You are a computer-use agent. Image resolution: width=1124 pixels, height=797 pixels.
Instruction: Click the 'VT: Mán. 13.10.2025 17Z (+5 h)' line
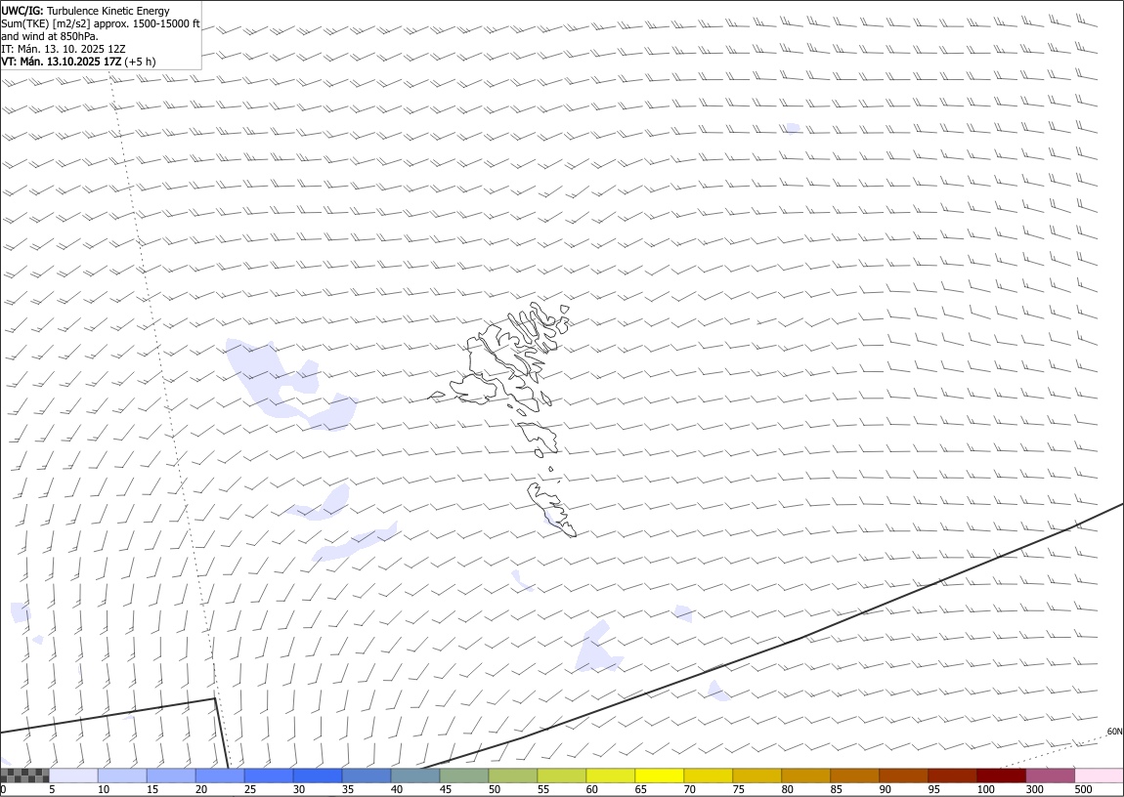tap(78, 62)
